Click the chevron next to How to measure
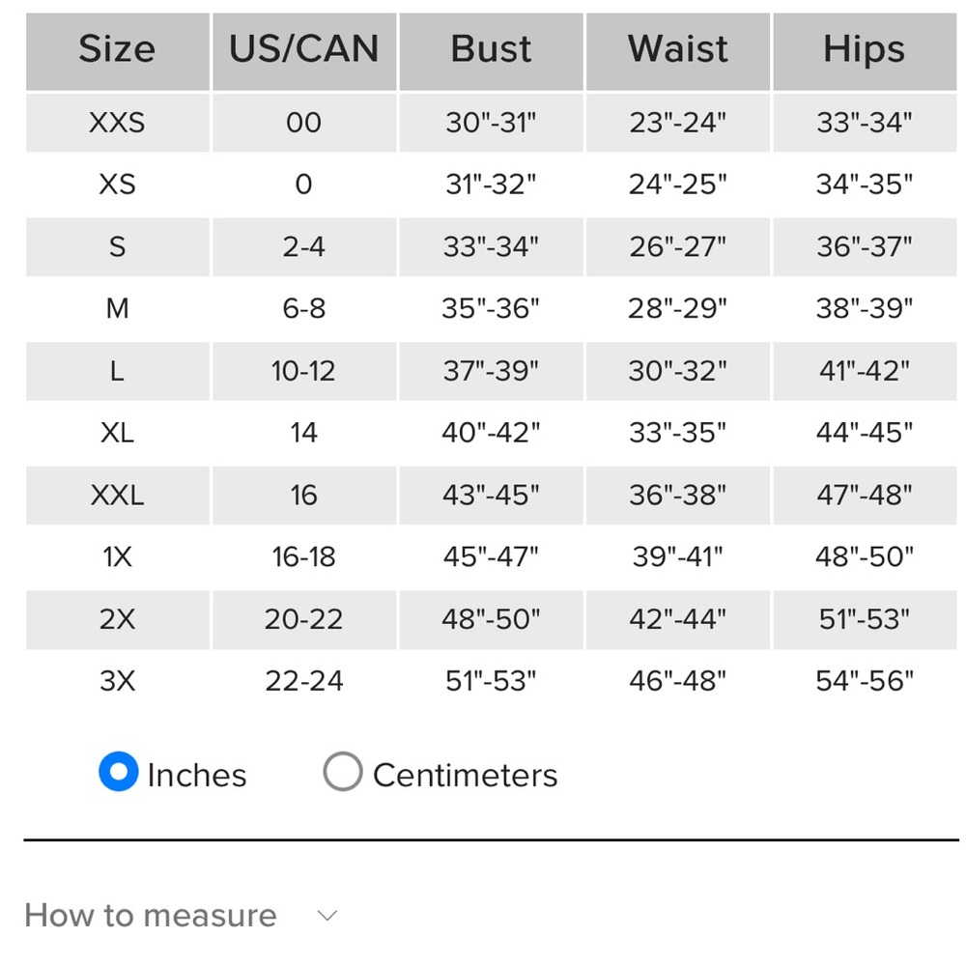966x966 pixels. (327, 916)
